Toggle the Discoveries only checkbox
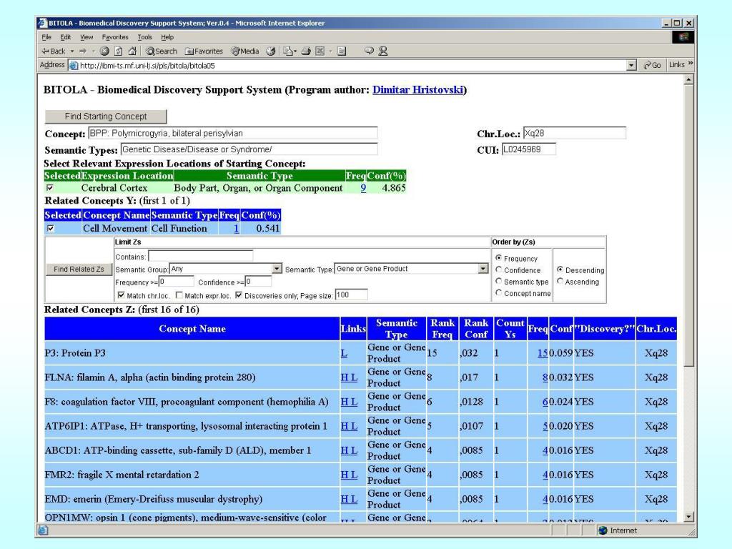Image resolution: width=732 pixels, height=549 pixels. point(239,295)
